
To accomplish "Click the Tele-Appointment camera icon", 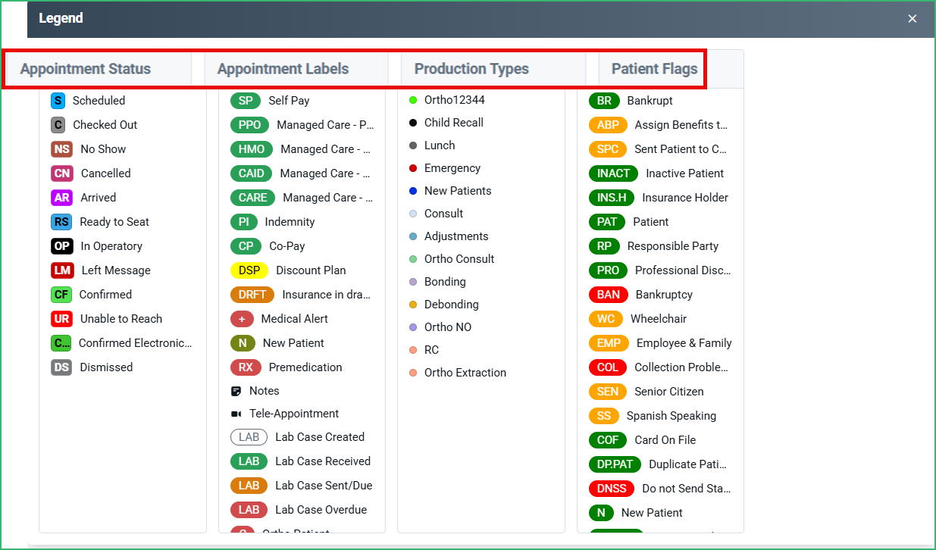I will [x=236, y=414].
